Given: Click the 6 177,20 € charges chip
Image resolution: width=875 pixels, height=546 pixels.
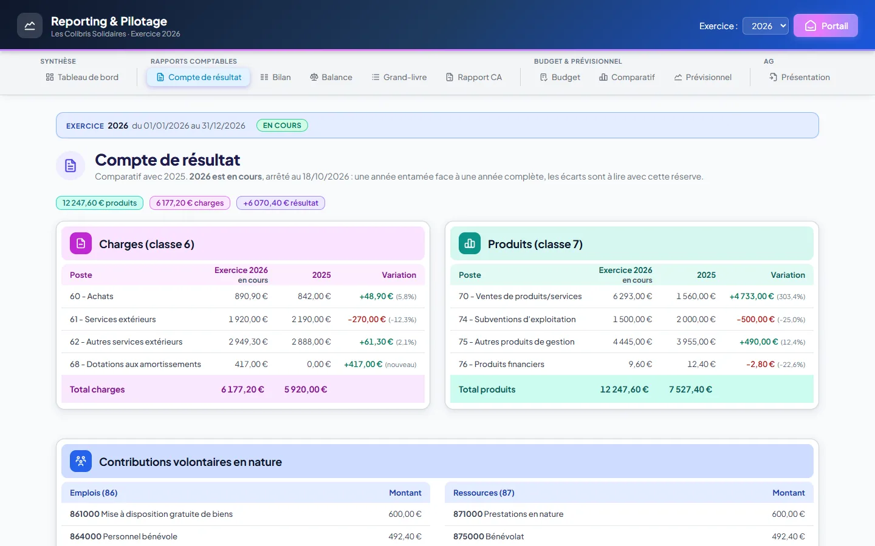Looking at the screenshot, I should (x=190, y=203).
